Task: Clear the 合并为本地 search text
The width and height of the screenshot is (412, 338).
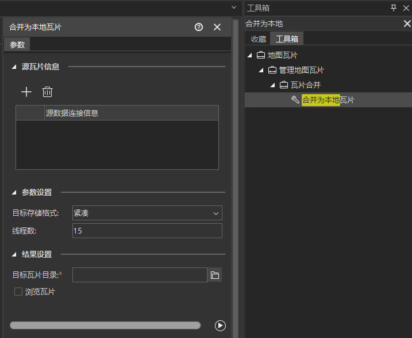Action: (407, 24)
